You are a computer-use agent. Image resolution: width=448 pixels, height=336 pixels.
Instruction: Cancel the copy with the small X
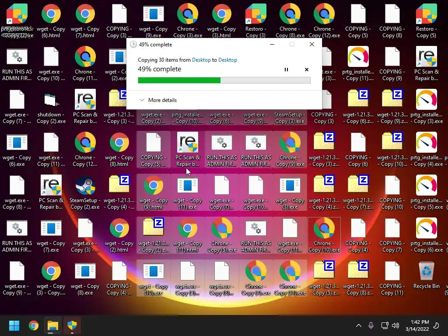pyautogui.click(x=307, y=70)
